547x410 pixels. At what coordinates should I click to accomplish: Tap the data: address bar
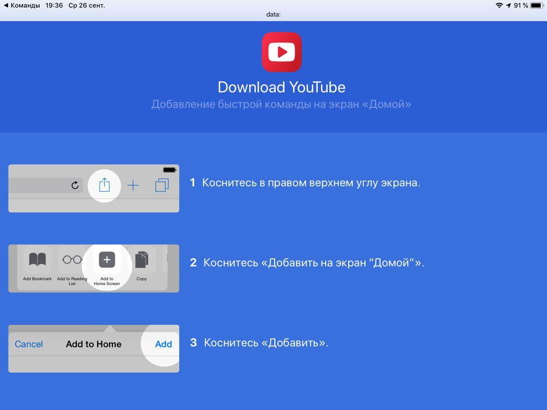pyautogui.click(x=273, y=15)
